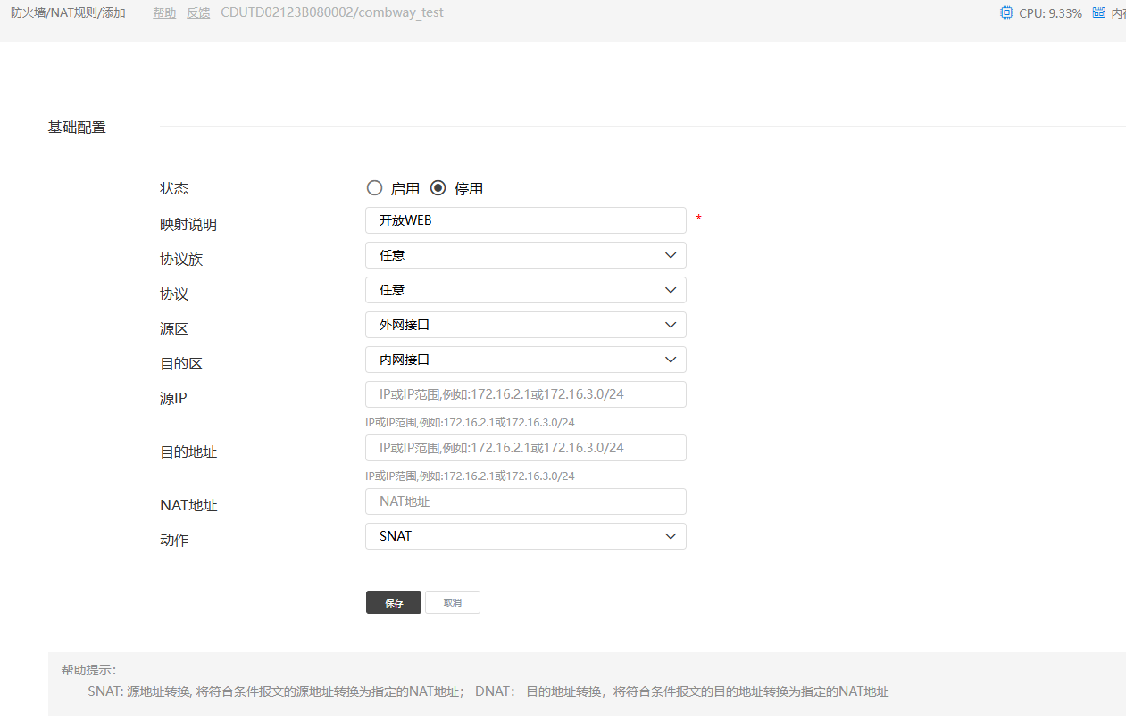Screen dimensions: 1126x728
Task: Click the 防火墙/NAT规则/添加 breadcrumb
Action: (68, 13)
